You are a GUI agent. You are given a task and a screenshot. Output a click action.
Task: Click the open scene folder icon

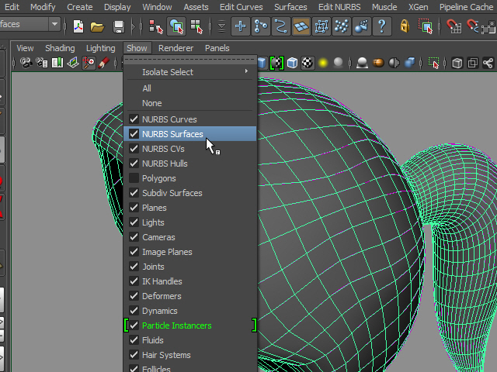click(97, 26)
